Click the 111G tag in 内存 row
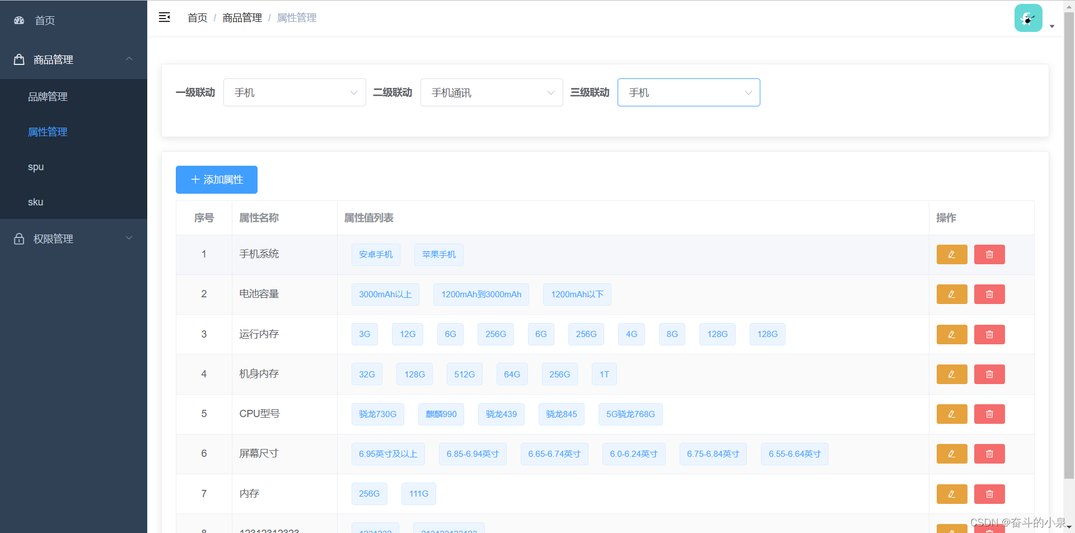 (x=419, y=494)
